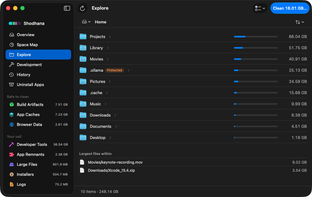The image size is (312, 197).
Task: Expand the Documents folder chevron
Action: [x=116, y=127]
